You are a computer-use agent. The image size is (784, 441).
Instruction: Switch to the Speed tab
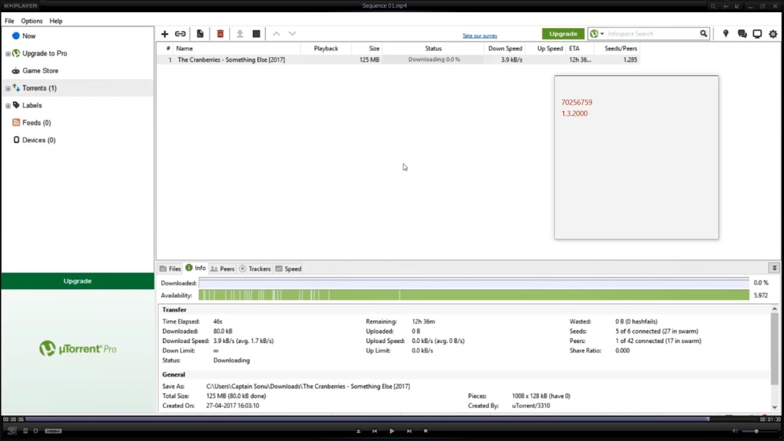(x=288, y=269)
